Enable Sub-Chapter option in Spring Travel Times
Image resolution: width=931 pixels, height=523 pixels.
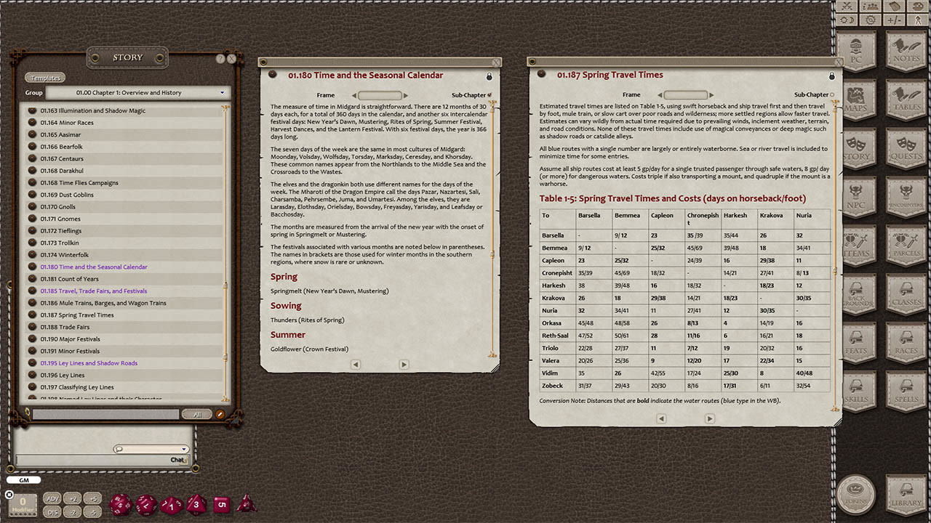click(x=832, y=94)
